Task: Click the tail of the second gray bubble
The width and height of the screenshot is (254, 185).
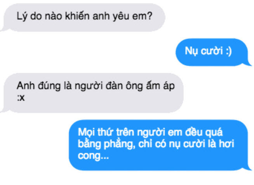Action: 3,110
